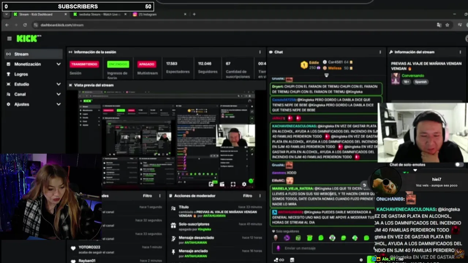Click the Spanish language tag
The width and height of the screenshot is (468, 263).
coord(421,82)
